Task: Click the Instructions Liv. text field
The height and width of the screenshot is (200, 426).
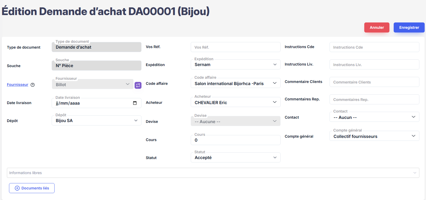Action: (x=374, y=65)
